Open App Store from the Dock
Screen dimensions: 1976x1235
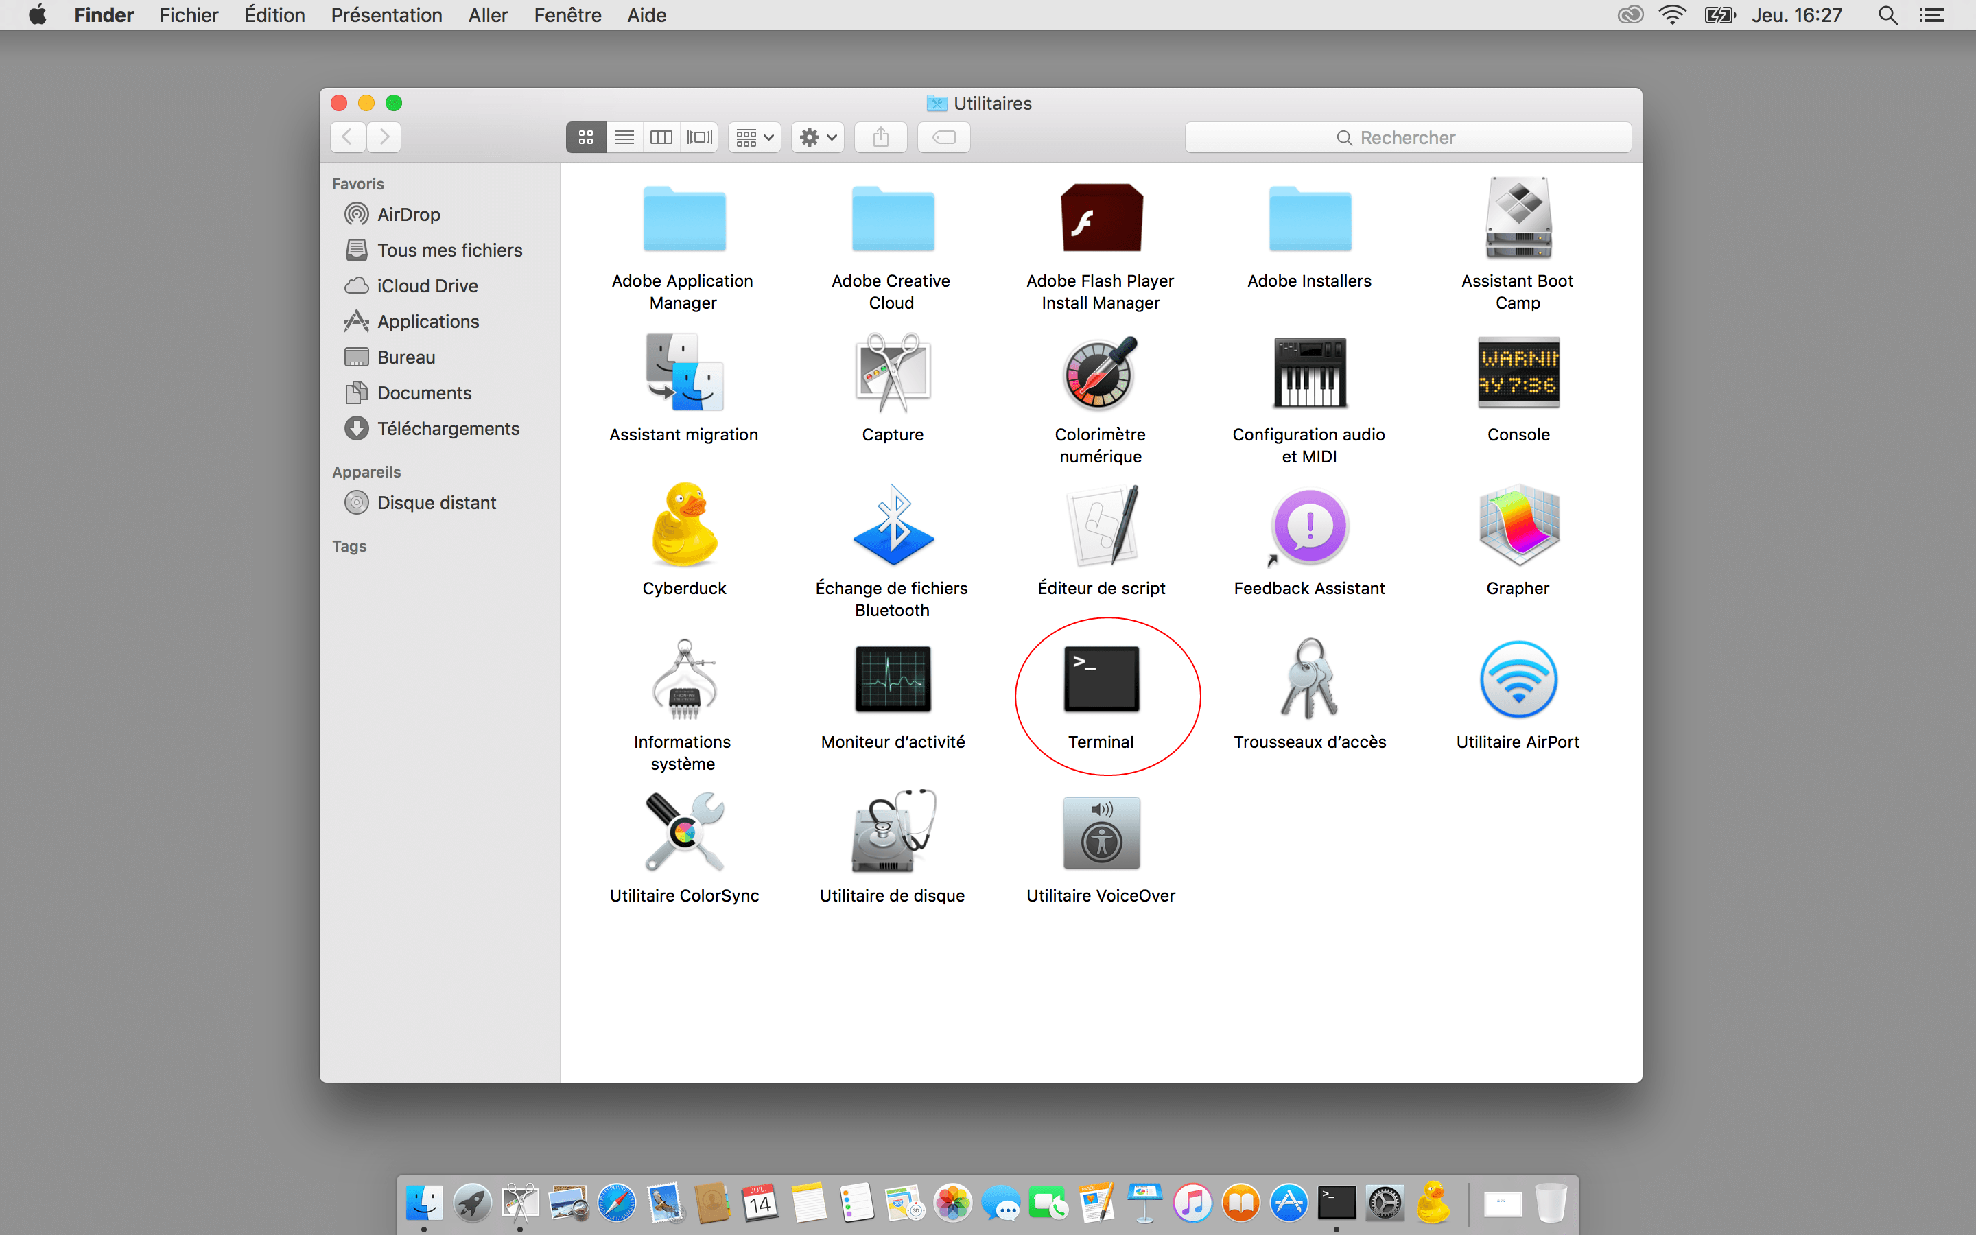1289,1203
